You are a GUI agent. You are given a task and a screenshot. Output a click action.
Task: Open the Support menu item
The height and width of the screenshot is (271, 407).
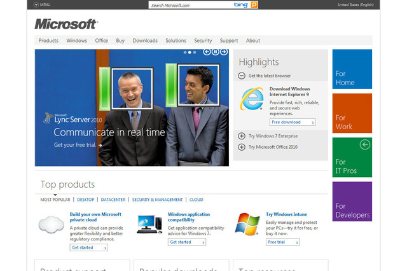coord(229,41)
